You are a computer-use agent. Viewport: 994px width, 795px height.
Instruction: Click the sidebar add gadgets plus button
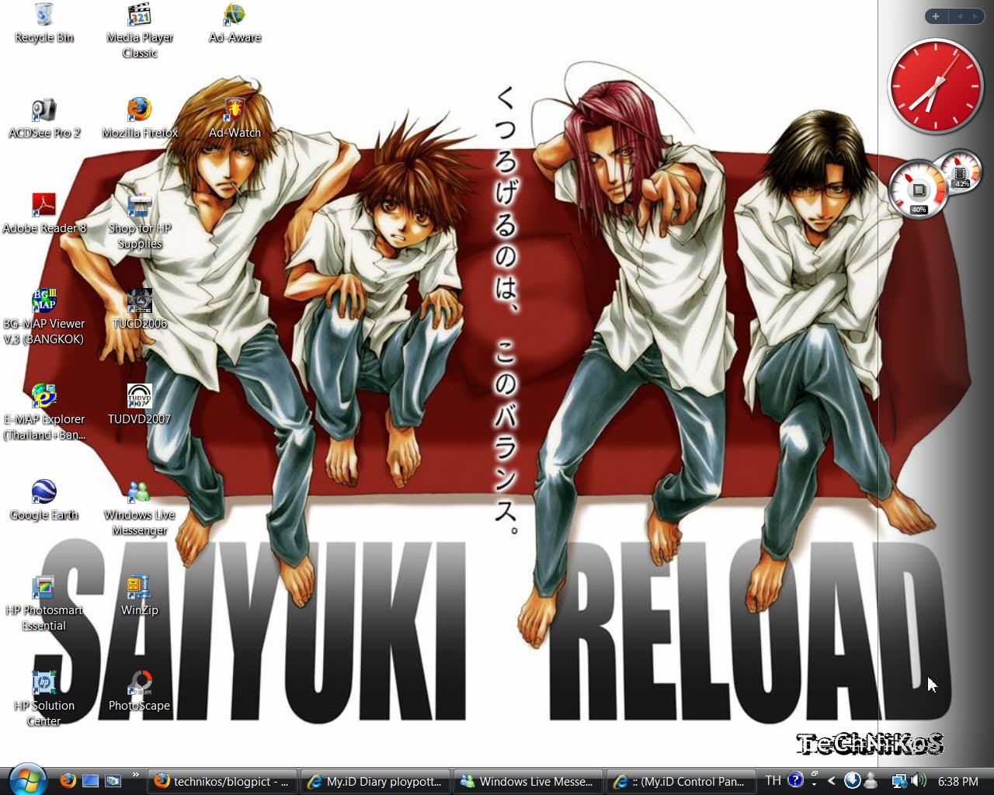(936, 16)
